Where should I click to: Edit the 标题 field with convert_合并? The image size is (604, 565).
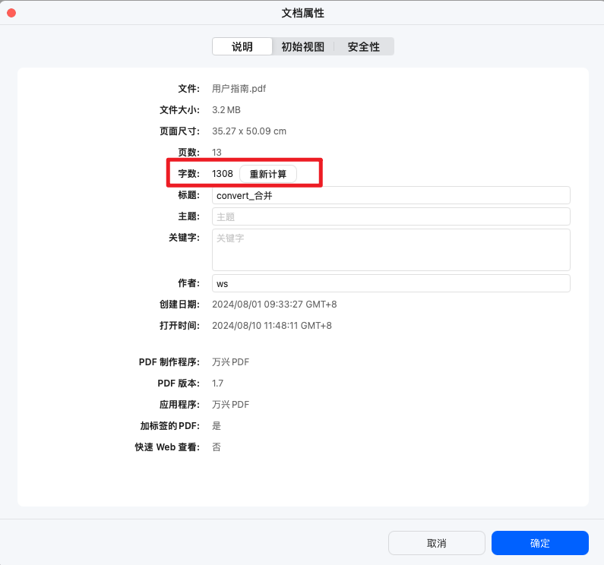[391, 196]
